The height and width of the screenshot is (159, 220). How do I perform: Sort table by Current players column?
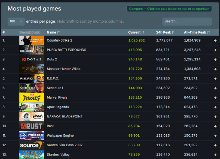[x=136, y=32]
